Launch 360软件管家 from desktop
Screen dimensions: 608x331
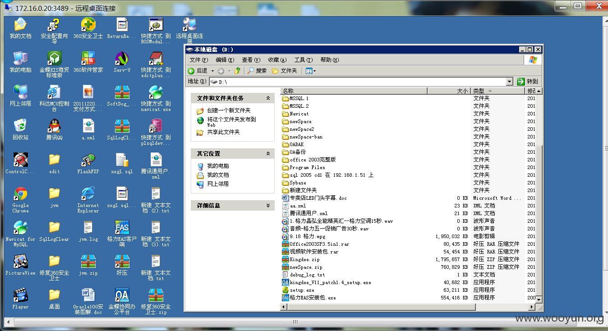[88, 62]
